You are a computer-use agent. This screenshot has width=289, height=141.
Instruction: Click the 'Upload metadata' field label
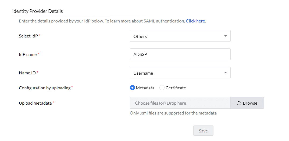[x=35, y=103]
